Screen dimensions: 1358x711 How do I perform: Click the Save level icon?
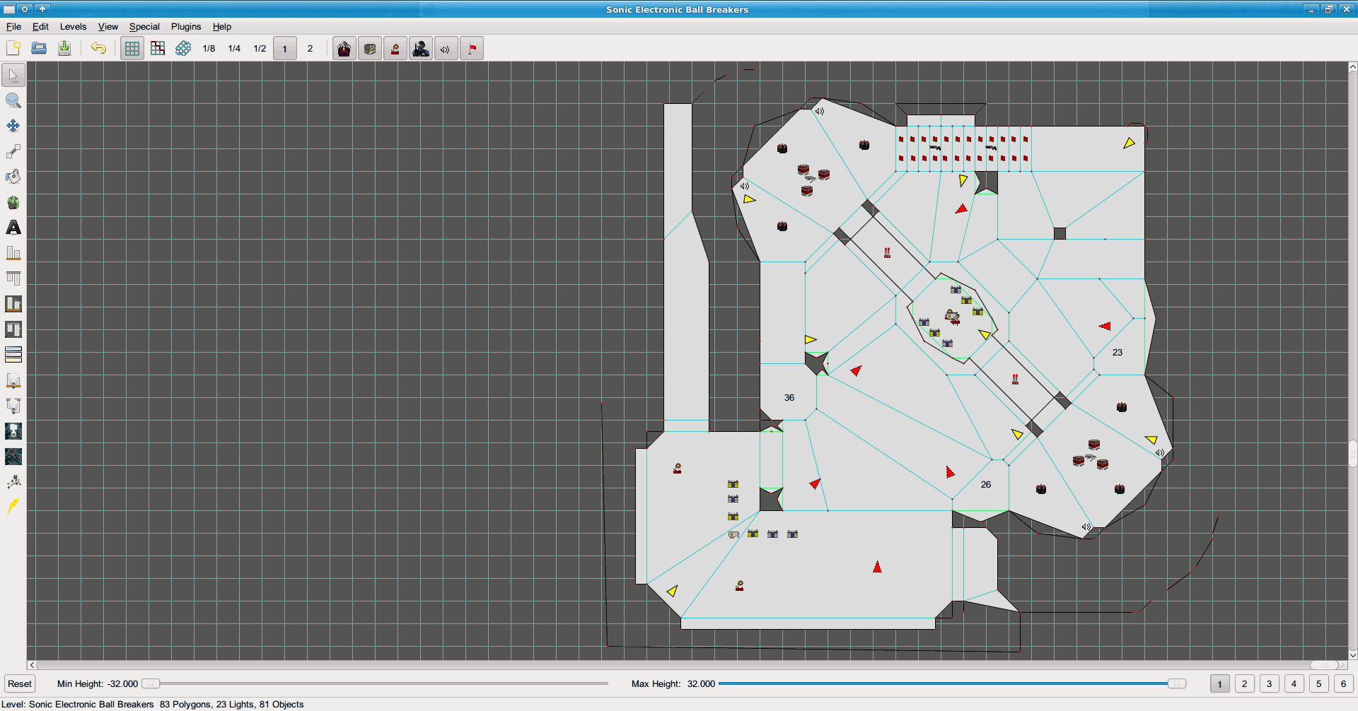click(64, 48)
